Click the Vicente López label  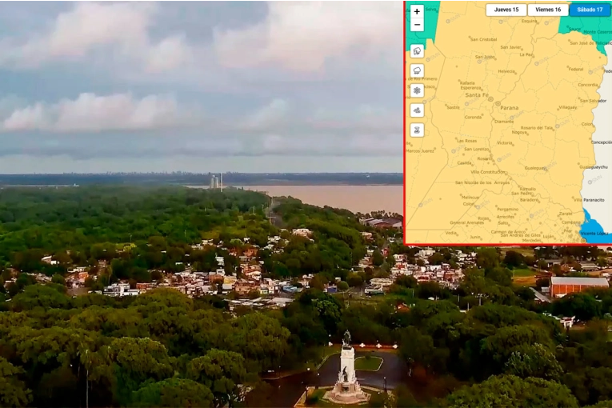click(594, 234)
